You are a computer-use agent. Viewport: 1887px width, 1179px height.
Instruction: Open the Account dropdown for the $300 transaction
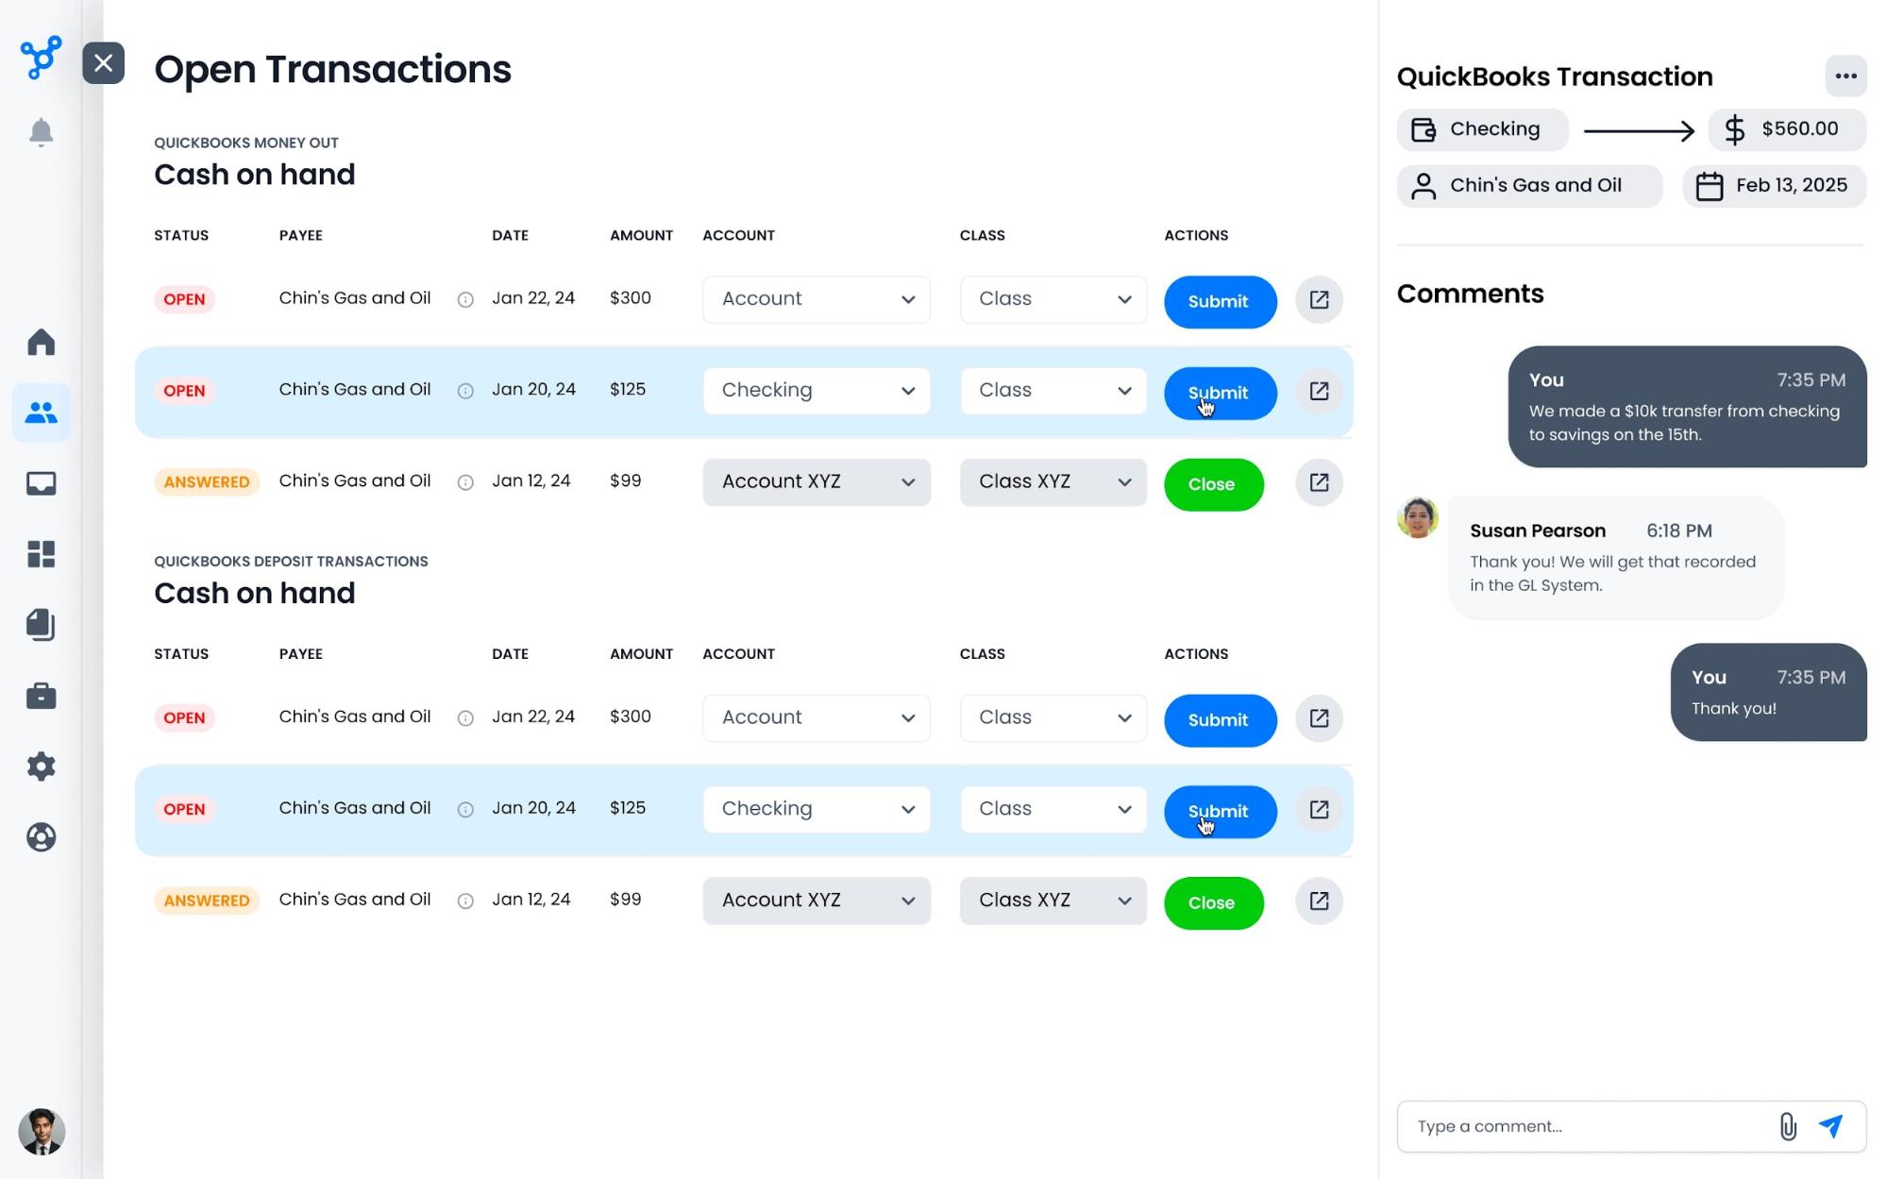(816, 299)
